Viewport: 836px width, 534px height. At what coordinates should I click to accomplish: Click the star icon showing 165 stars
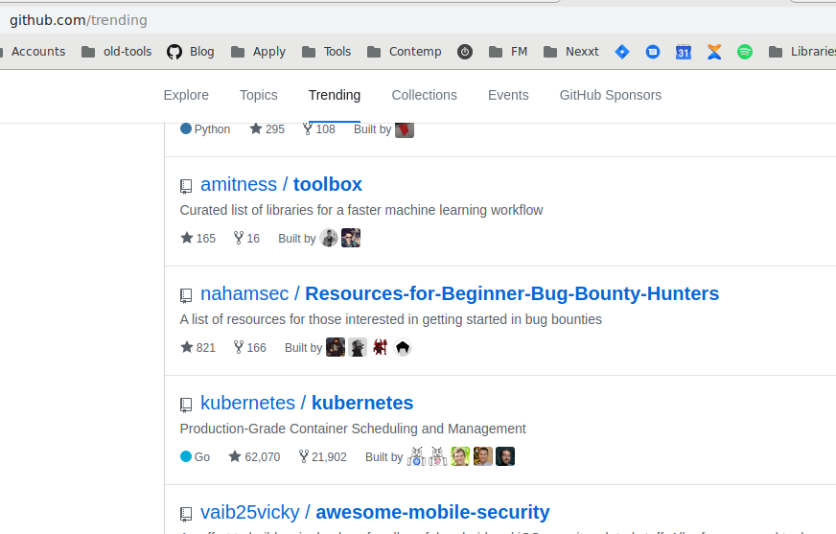coord(187,238)
